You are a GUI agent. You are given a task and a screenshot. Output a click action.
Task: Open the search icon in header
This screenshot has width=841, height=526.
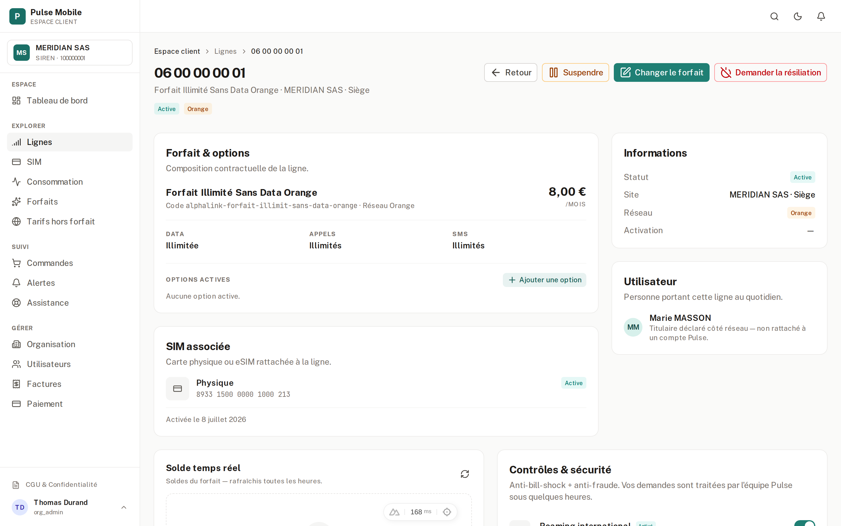coord(774,16)
